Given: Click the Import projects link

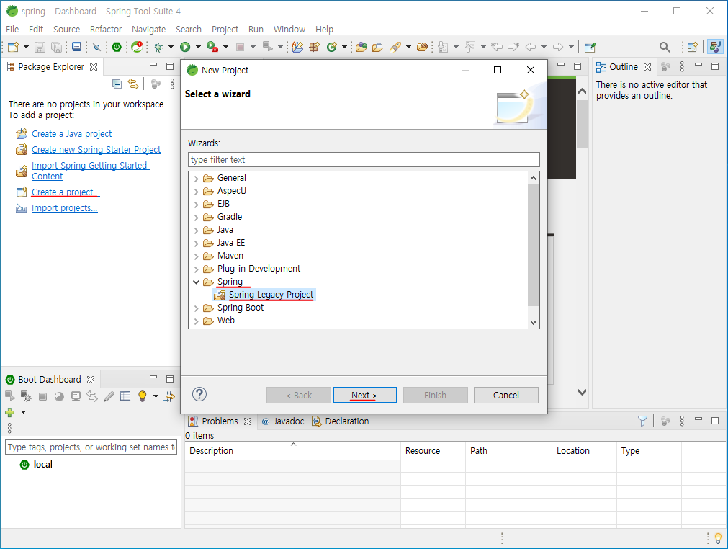Looking at the screenshot, I should pos(65,208).
